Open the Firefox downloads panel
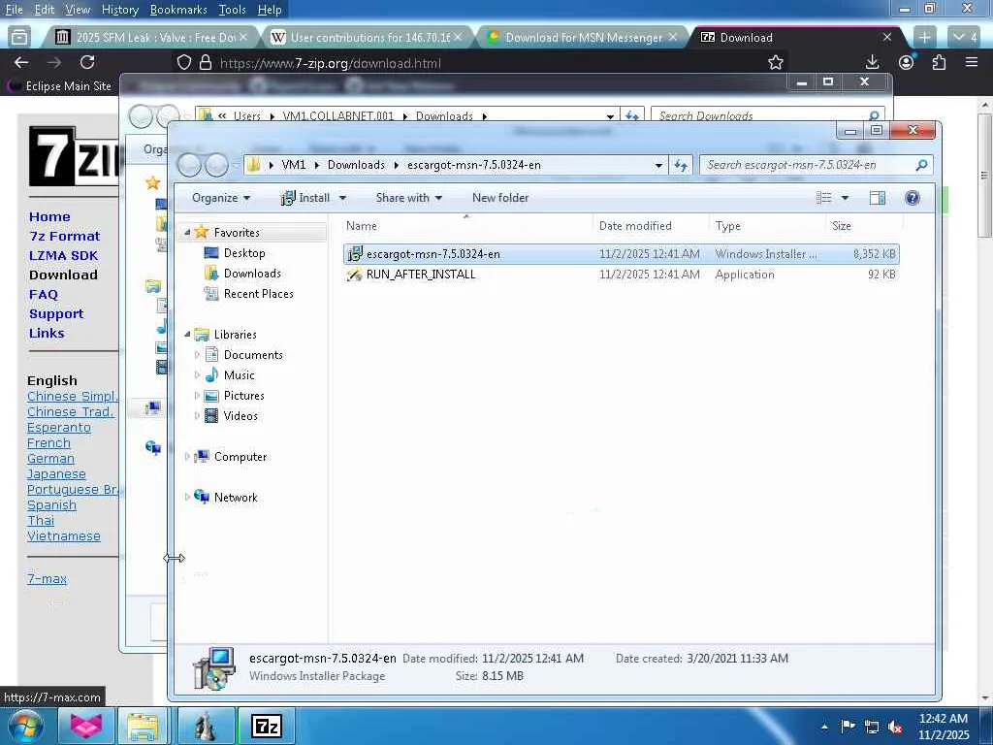Image resolution: width=993 pixels, height=745 pixels. coord(872,62)
